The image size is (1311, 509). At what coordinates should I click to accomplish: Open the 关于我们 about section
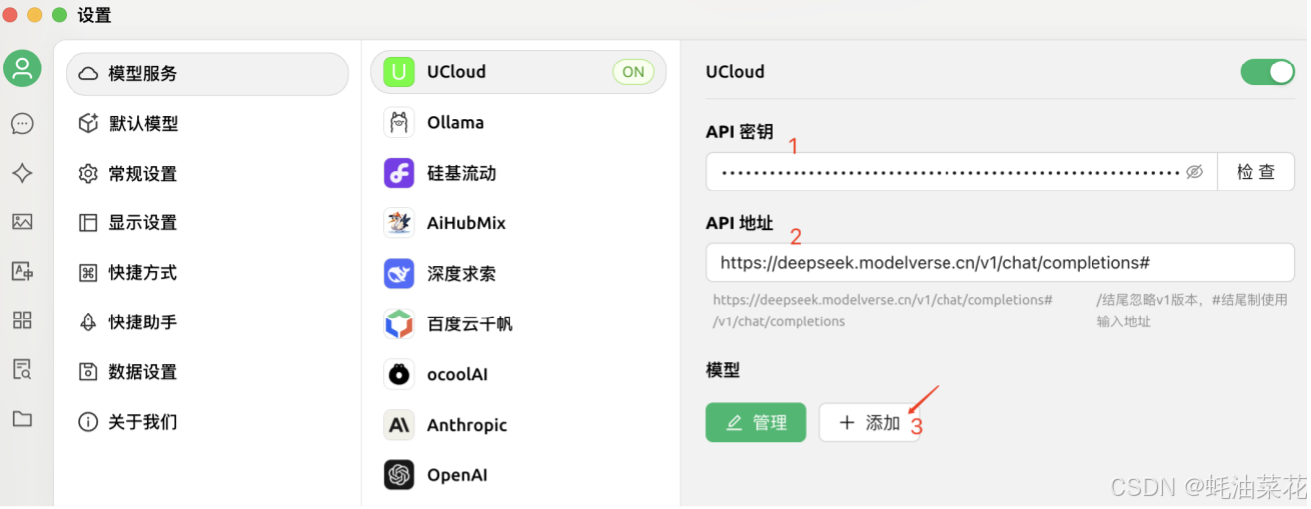(207, 422)
